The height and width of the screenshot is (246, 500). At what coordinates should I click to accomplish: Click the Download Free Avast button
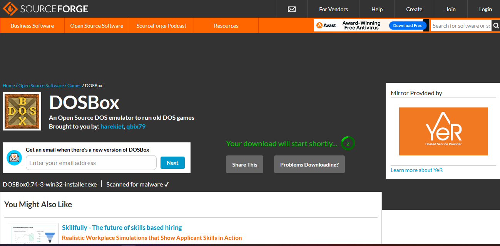[x=408, y=26]
